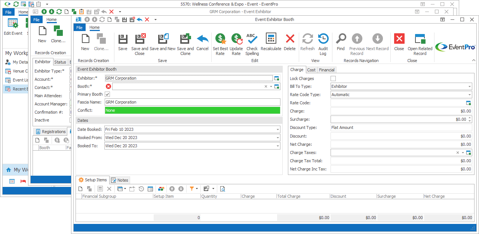The width and height of the screenshot is (479, 234).
Task: Click the Net Charge column header
Action: 448,196
